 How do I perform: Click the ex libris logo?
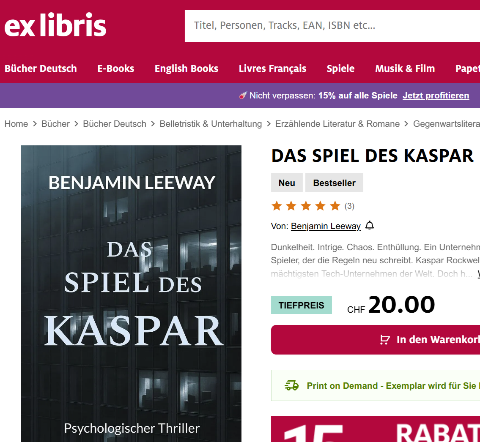pos(55,25)
